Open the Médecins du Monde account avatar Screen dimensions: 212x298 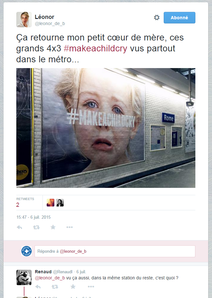[x=27, y=251]
